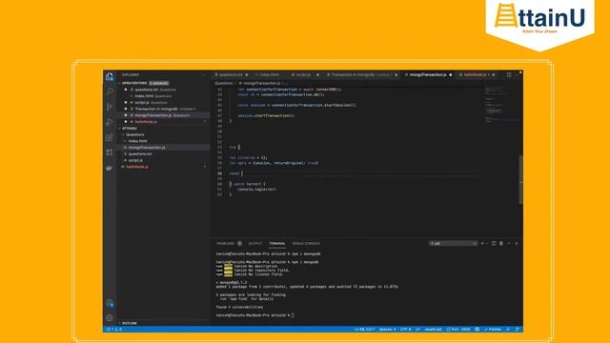
Task: Open the Problems panel tab
Action: pos(229,244)
